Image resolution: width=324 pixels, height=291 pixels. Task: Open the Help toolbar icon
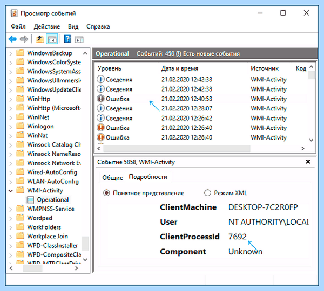coord(67,39)
